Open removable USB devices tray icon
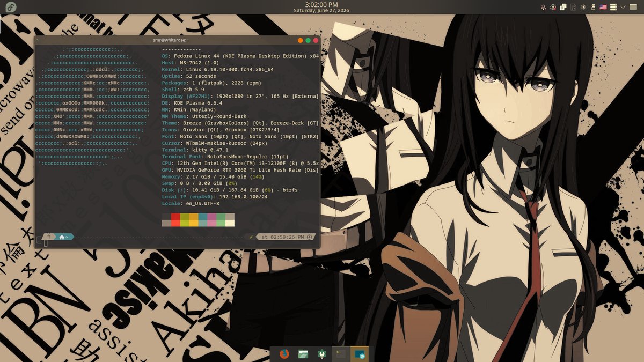 594,7
